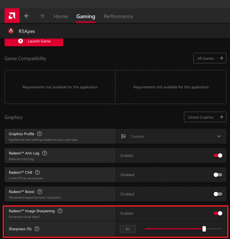Click the 'Enhances visual detail' description
Viewport: 230px width, 239px height.
[x=24, y=217]
